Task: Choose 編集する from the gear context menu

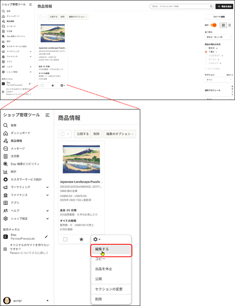Action: [111, 249]
